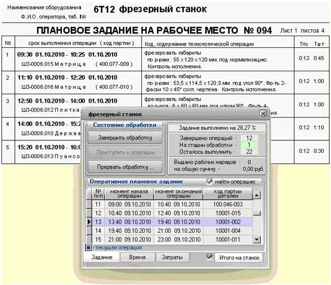Image resolution: width=331 pixels, height=285 pixels.
Task: Click the scroll up arrow in task grid
Action: click(257, 195)
